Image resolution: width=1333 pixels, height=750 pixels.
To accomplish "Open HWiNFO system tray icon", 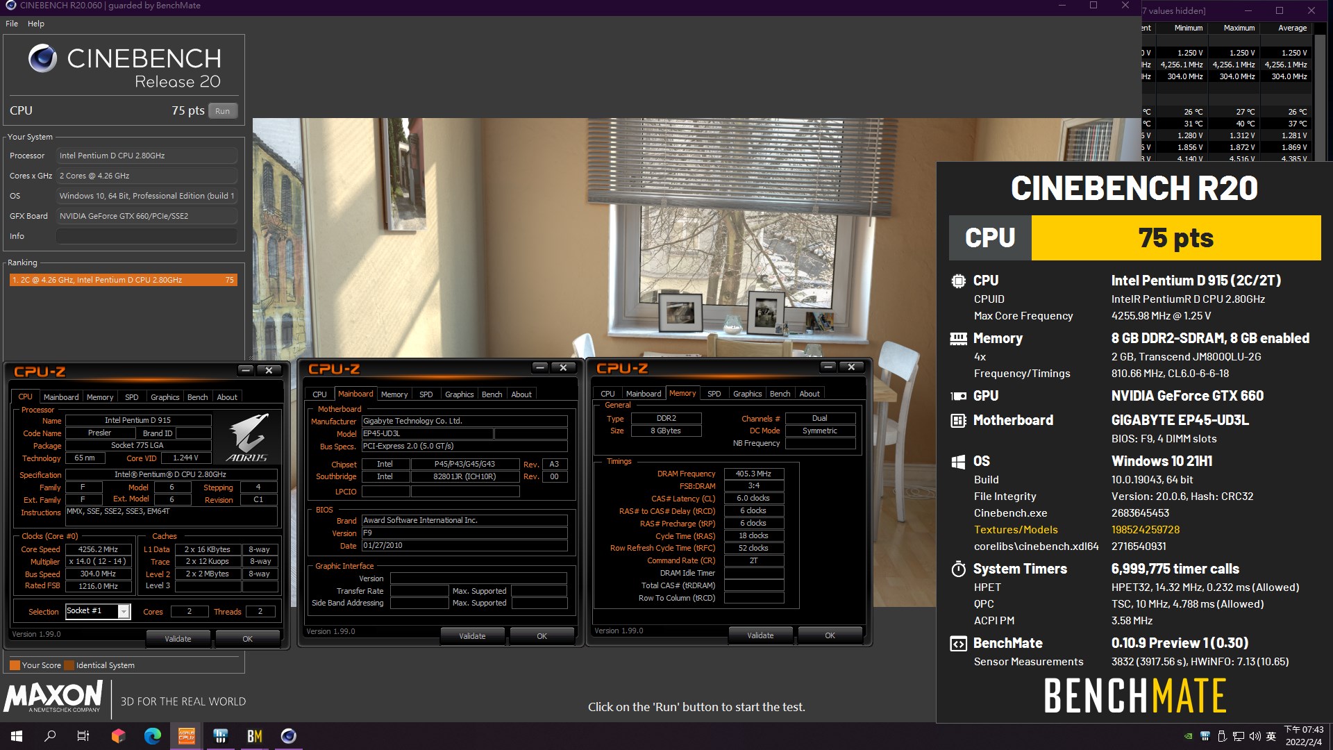I will (x=1205, y=736).
